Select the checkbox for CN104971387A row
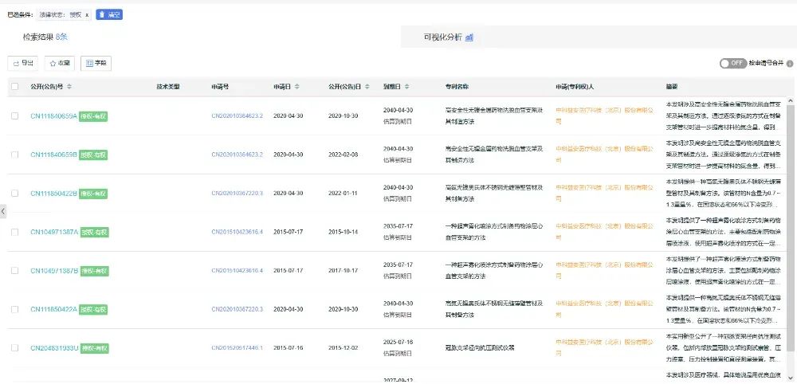 (14, 232)
